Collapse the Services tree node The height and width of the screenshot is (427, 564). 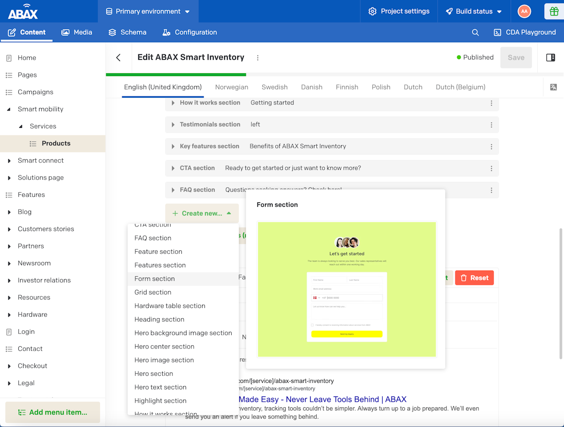(x=21, y=126)
